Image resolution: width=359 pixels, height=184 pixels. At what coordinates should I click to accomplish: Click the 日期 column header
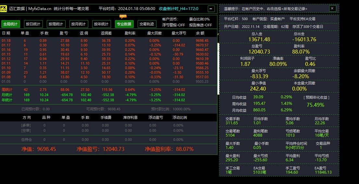[x=6, y=33]
